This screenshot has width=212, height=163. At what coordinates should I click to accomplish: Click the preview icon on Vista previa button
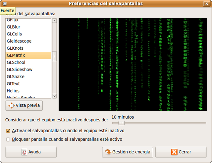pyautogui.click(x=11, y=106)
